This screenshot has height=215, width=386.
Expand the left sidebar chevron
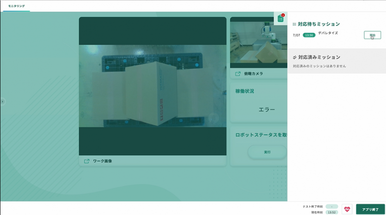tap(2, 101)
